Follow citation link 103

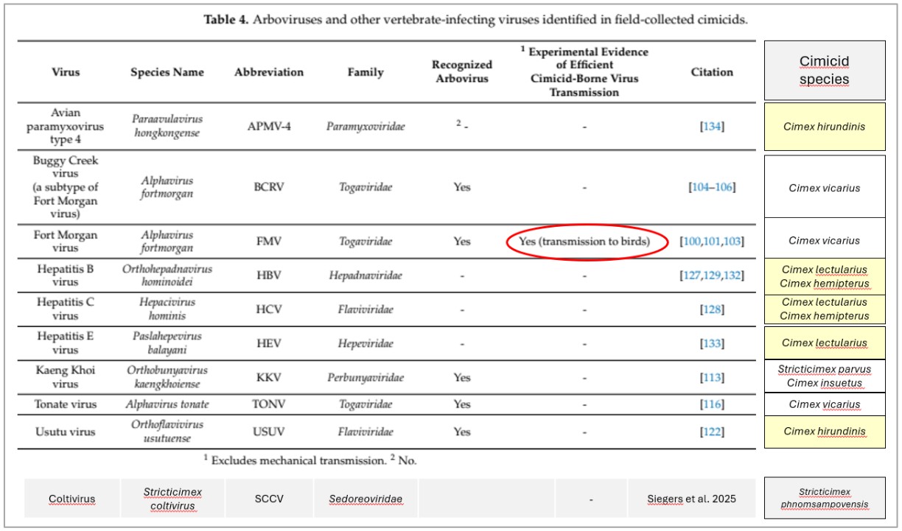[x=733, y=241]
